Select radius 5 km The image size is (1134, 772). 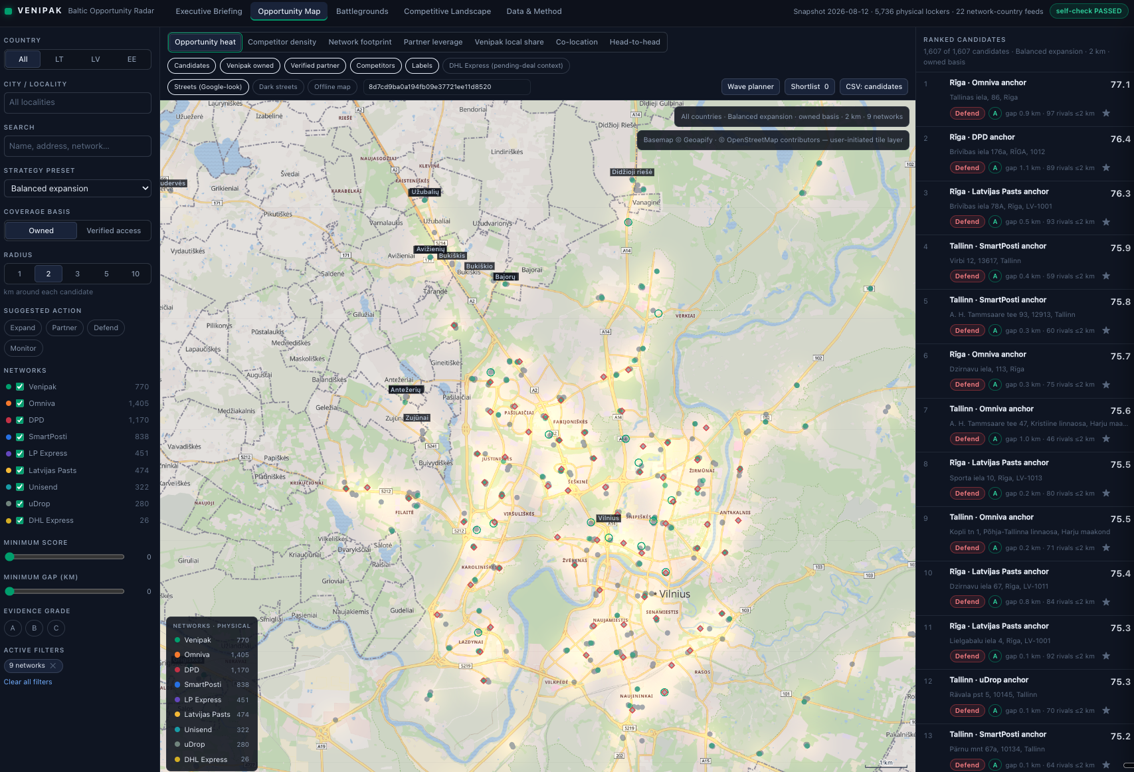[106, 274]
